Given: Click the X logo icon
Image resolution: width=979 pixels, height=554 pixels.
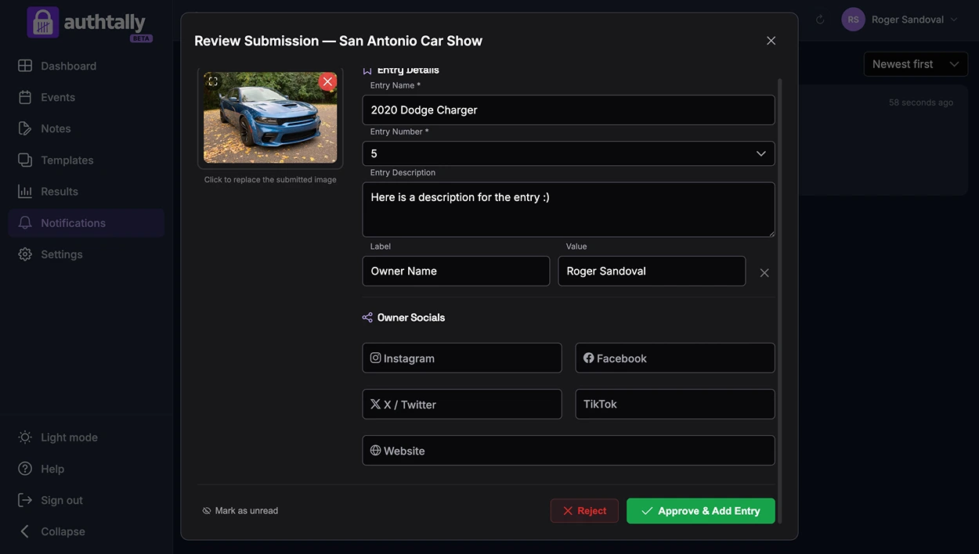Looking at the screenshot, I should (x=376, y=404).
